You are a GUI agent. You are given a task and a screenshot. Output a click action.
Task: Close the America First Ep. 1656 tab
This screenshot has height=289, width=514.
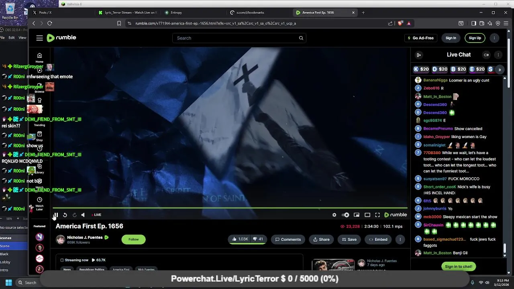(353, 12)
